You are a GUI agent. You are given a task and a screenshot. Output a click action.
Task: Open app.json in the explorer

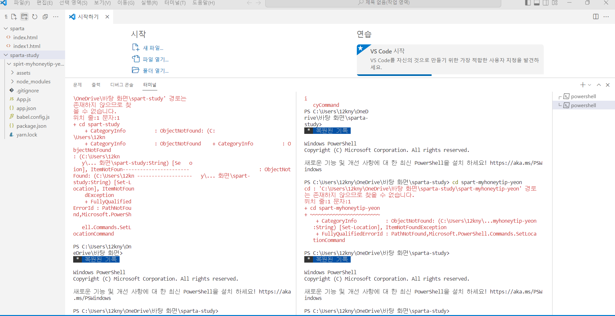pos(33,108)
